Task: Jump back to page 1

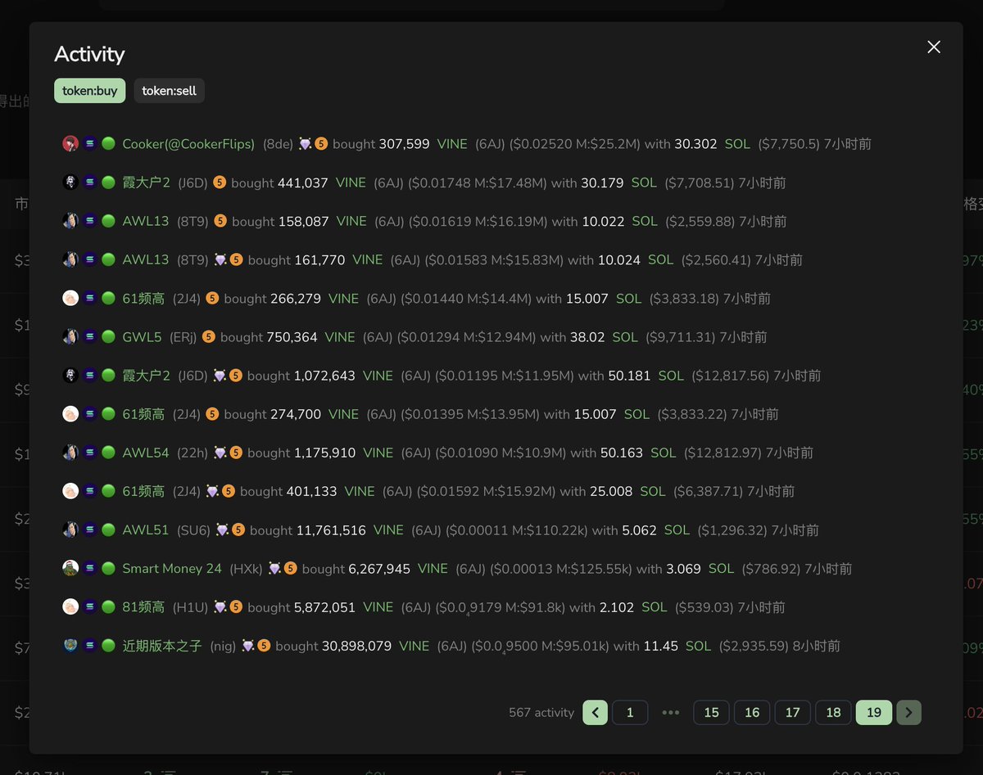Action: click(629, 712)
